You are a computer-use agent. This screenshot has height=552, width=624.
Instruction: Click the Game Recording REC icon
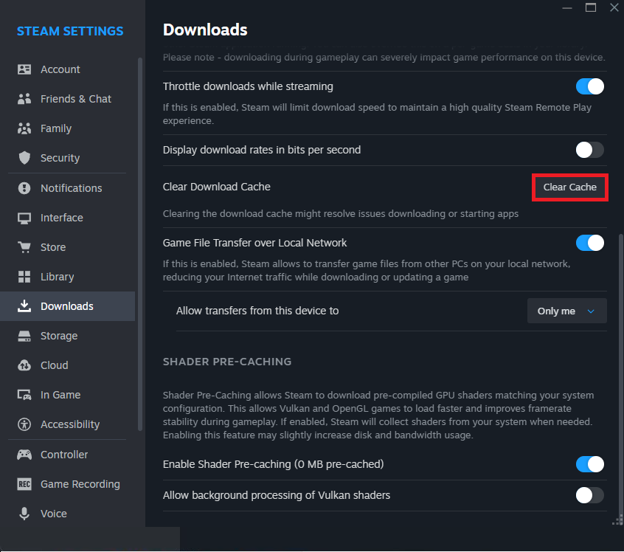coord(24,484)
